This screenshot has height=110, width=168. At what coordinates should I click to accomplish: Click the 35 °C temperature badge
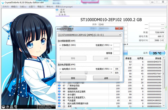(x=157, y=53)
